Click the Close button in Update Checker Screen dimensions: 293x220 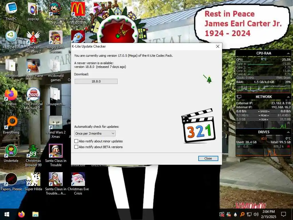(x=208, y=158)
